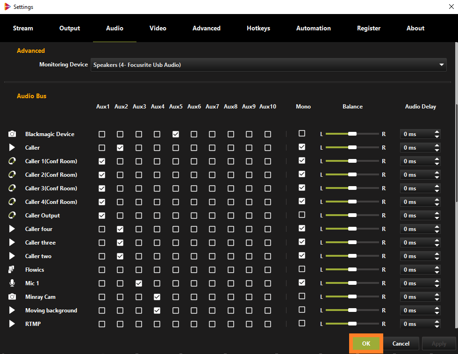This screenshot has width=458, height=354.
Task: Increase audio delay for Caller 2(Conf Room)
Action: 437,173
